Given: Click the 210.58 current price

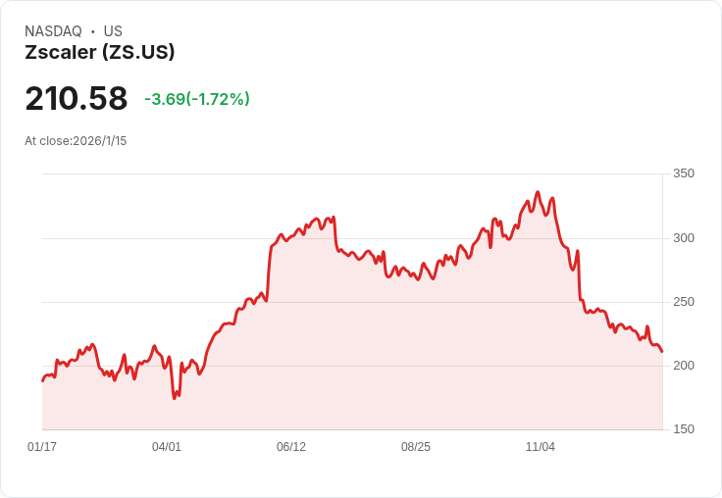Looking at the screenshot, I should point(77,99).
